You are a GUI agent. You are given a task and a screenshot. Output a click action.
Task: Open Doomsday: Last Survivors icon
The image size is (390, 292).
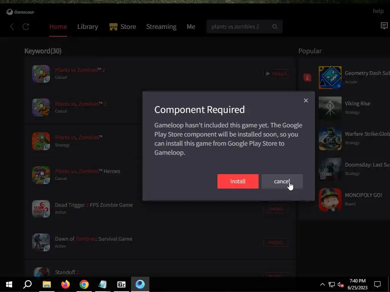click(x=330, y=169)
